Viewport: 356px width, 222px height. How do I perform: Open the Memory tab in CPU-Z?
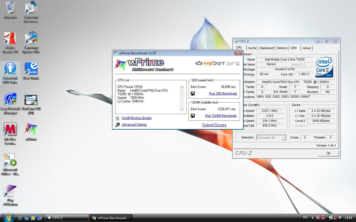[282, 48]
